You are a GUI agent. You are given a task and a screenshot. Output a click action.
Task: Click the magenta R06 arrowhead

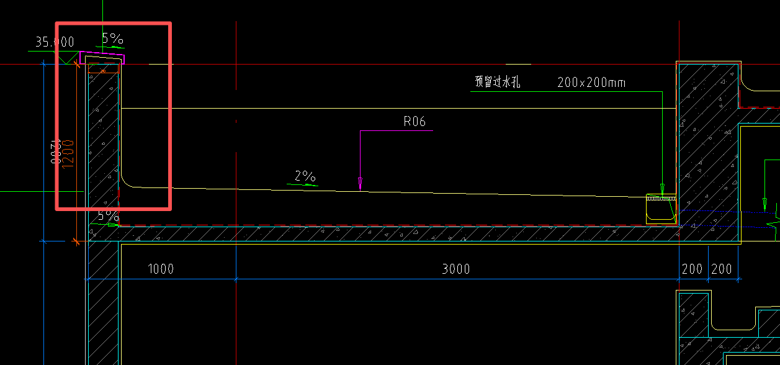tap(361, 183)
